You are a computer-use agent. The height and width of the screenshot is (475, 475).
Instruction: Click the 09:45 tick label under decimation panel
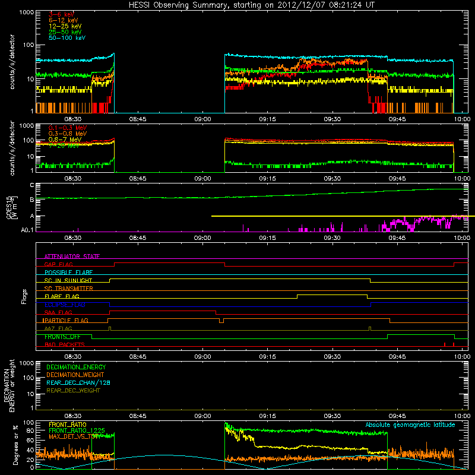tap(397, 416)
